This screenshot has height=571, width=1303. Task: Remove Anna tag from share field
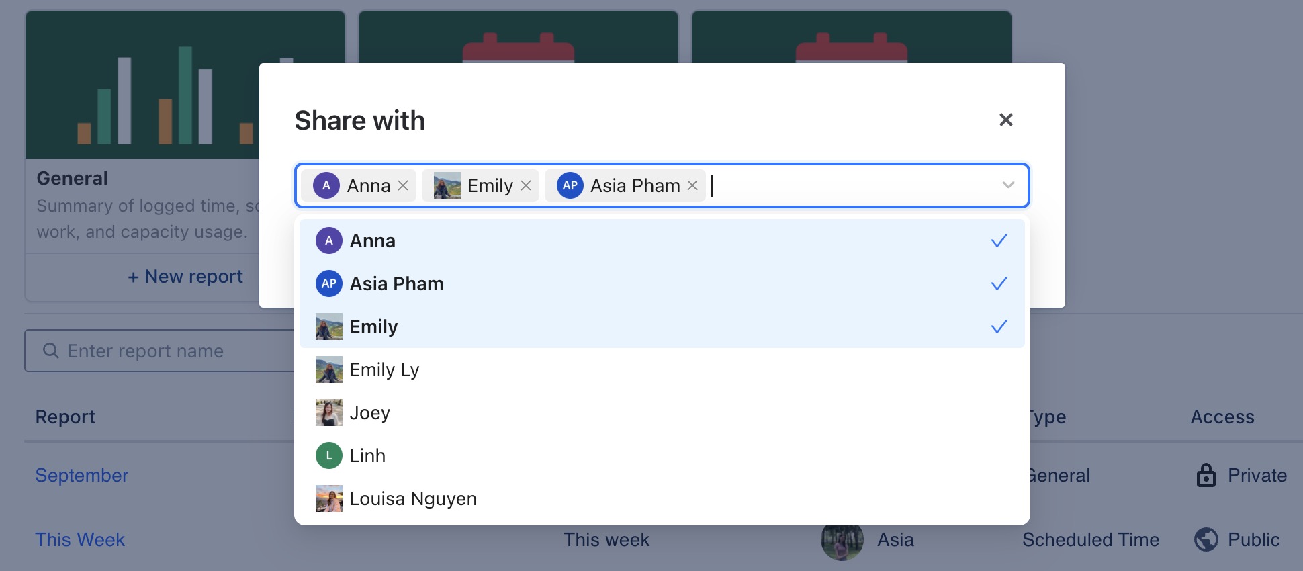(x=403, y=185)
